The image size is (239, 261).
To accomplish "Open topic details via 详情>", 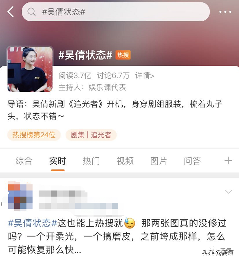I will [x=145, y=76].
